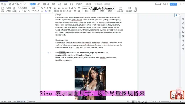Apply the 标题 1 heading style

click(x=94, y=9)
